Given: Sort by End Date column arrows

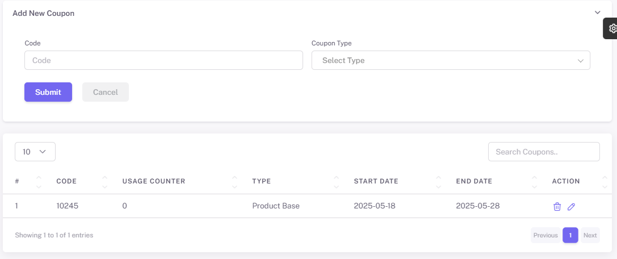Looking at the screenshot, I should pyautogui.click(x=534, y=181).
